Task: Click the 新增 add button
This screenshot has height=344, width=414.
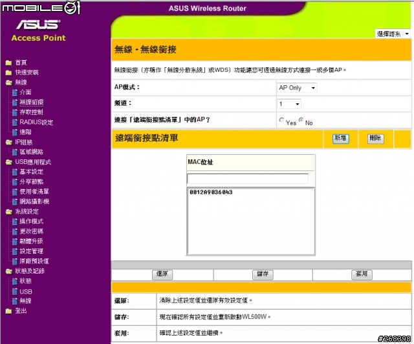Action: [341, 139]
